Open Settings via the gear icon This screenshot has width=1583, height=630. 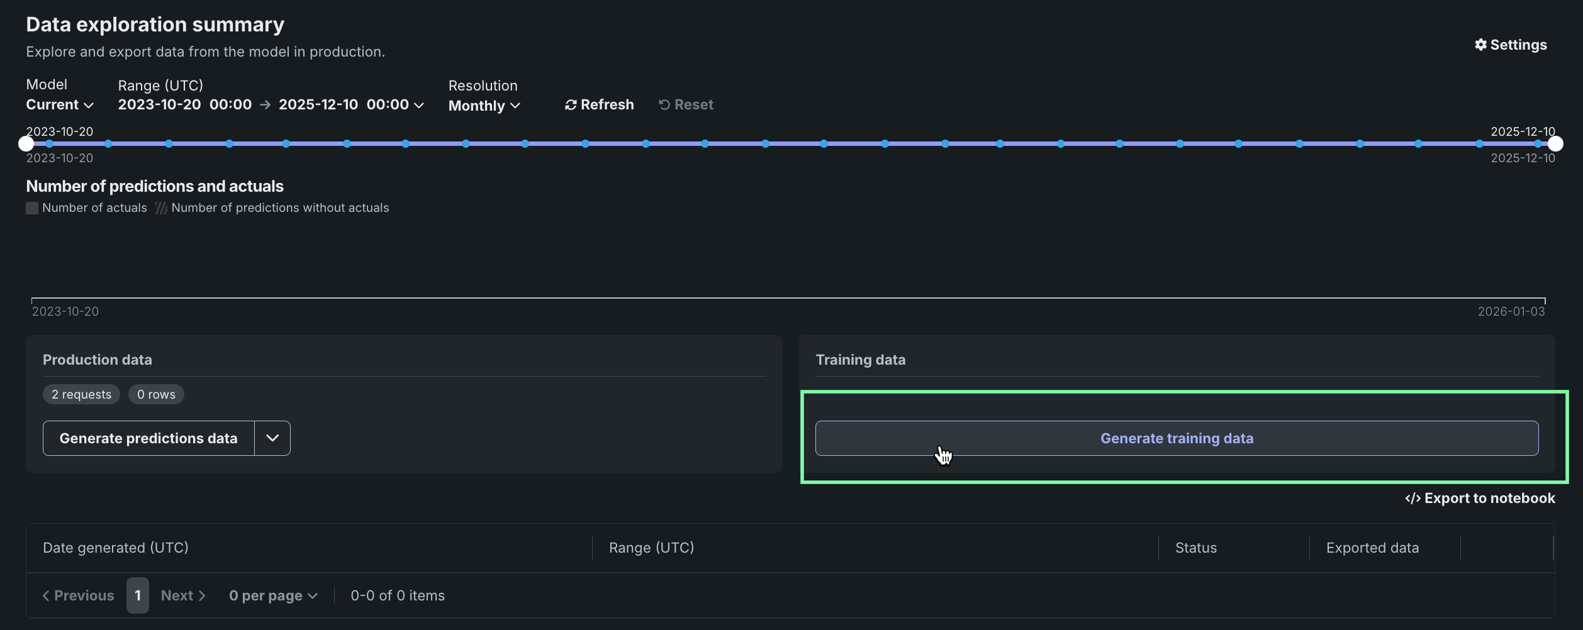(x=1480, y=45)
